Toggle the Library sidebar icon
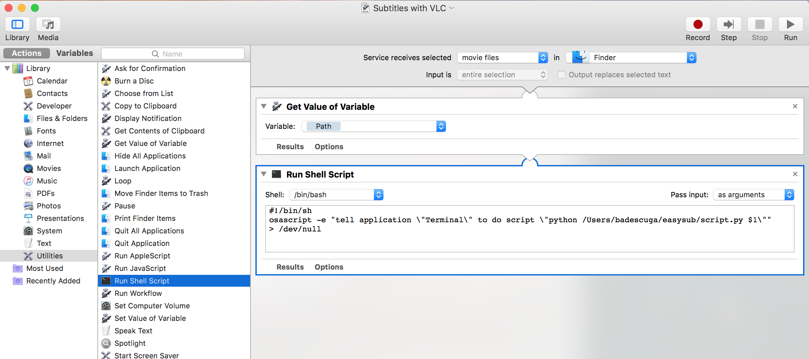Screen dimensions: 809x359 click(x=17, y=25)
